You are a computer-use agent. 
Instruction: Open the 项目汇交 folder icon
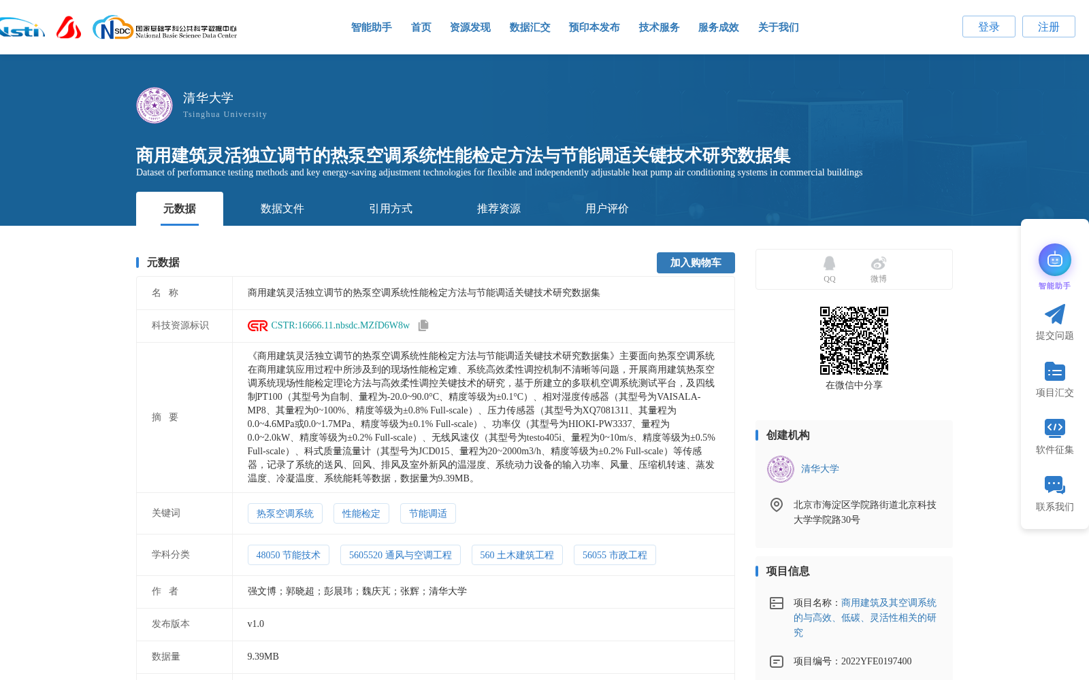coord(1055,371)
